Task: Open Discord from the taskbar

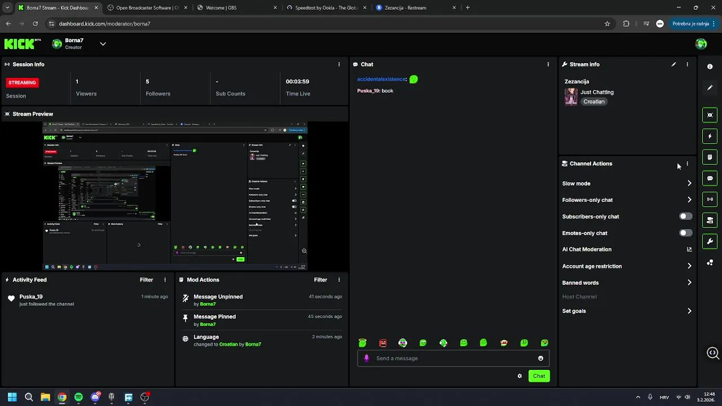Action: pos(95,397)
